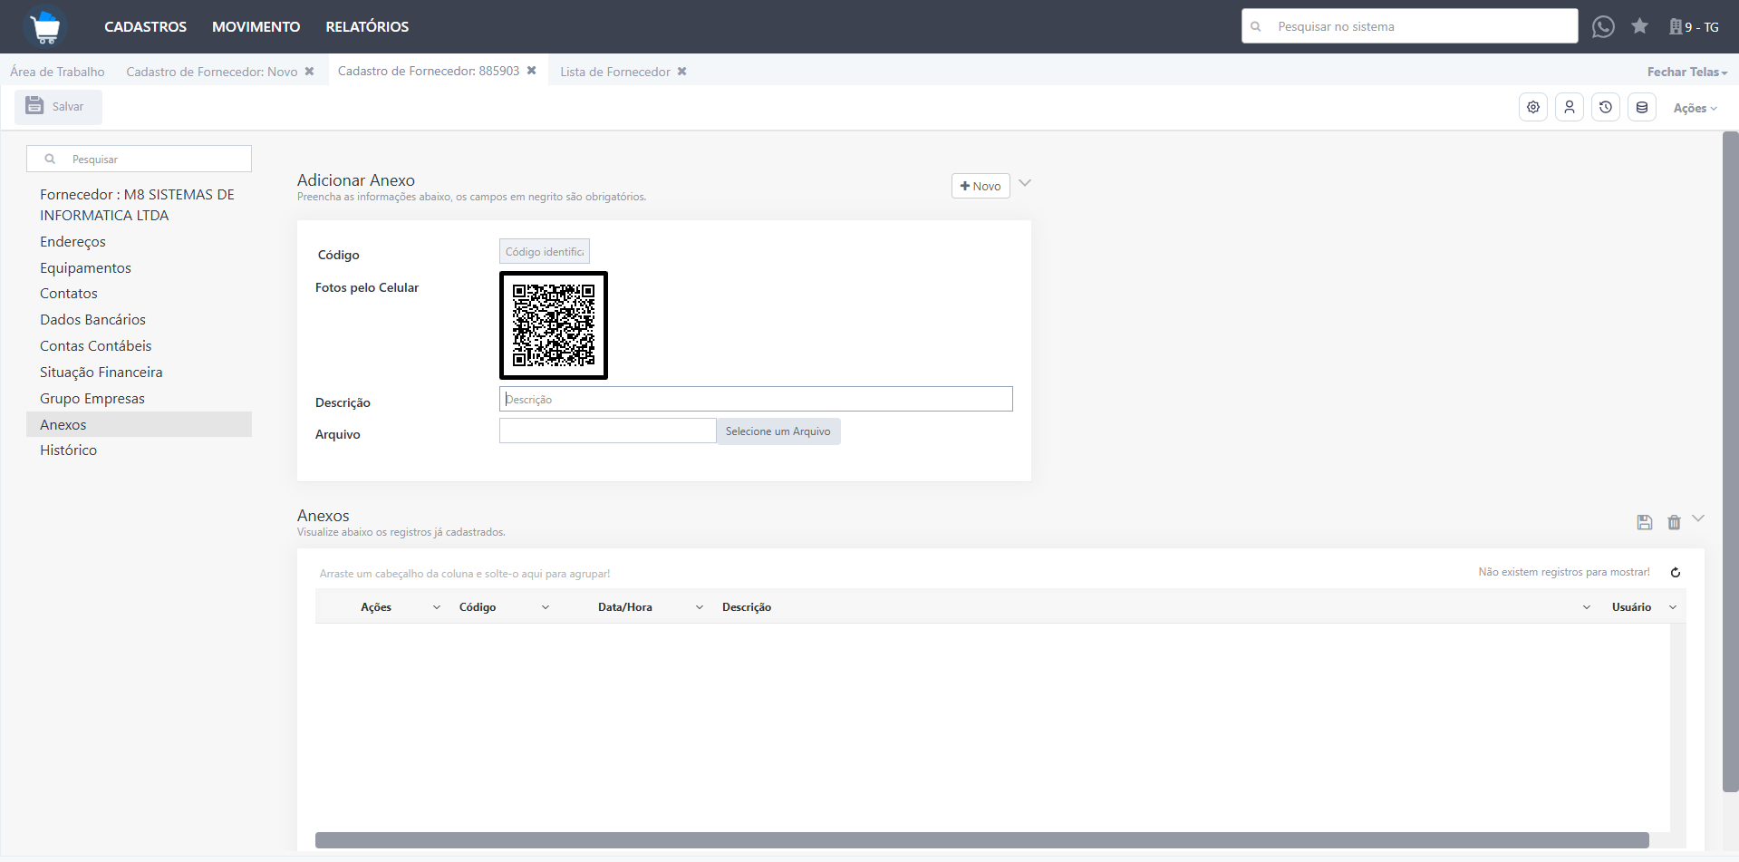
Task: Open the Descrição column filter dropdown
Action: (1586, 607)
